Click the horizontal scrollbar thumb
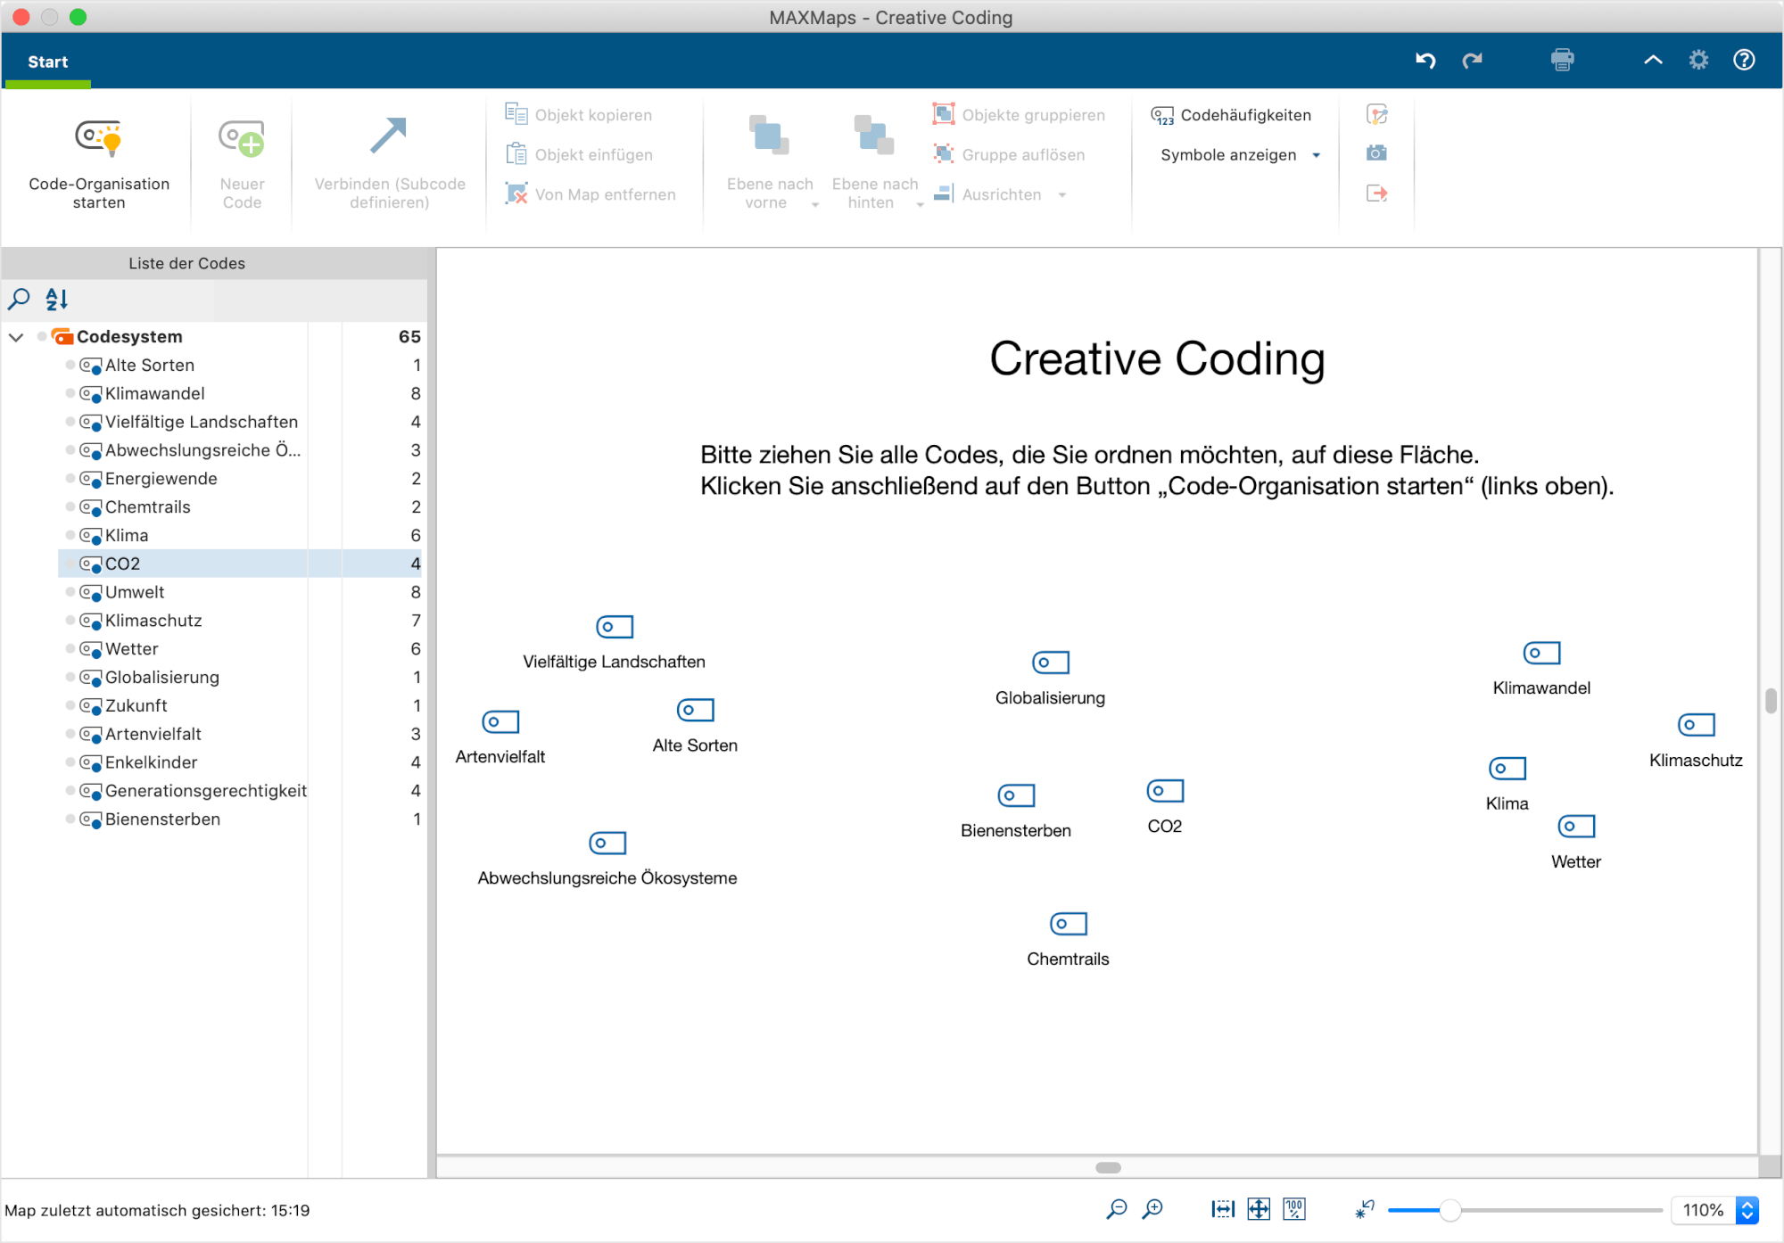The height and width of the screenshot is (1243, 1784). 1108,1167
